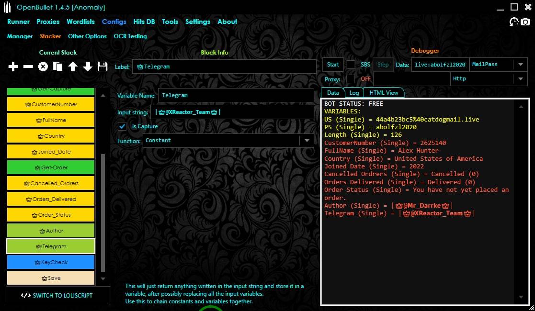Screen dimensions: 535x311
Task: Switch to the Manager sub-tab
Action: point(20,36)
